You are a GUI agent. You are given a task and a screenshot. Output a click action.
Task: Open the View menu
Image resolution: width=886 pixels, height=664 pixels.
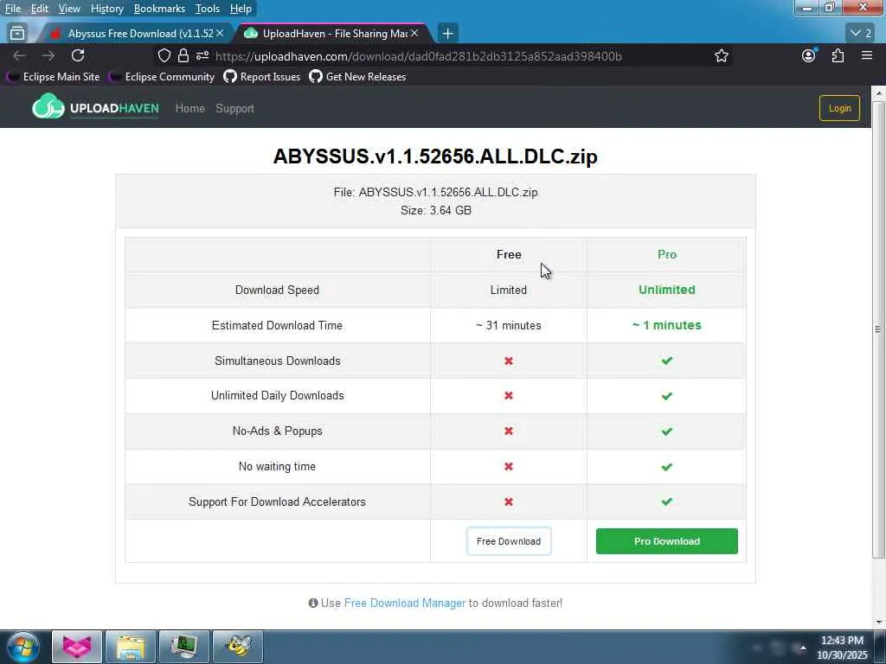pos(69,9)
